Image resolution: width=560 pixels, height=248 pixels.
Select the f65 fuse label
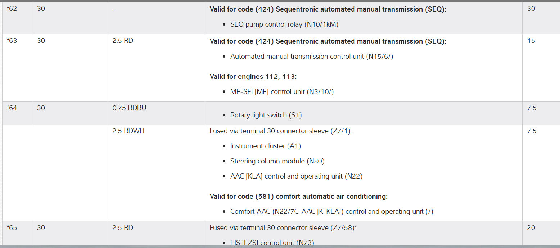pos(12,228)
